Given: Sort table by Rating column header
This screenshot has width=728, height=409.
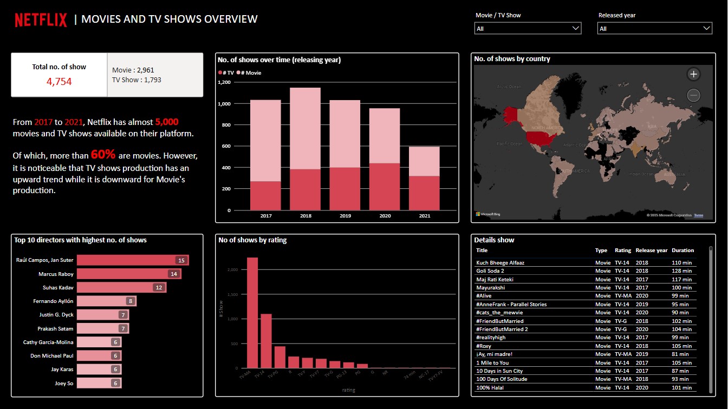Looking at the screenshot, I should 622,250.
